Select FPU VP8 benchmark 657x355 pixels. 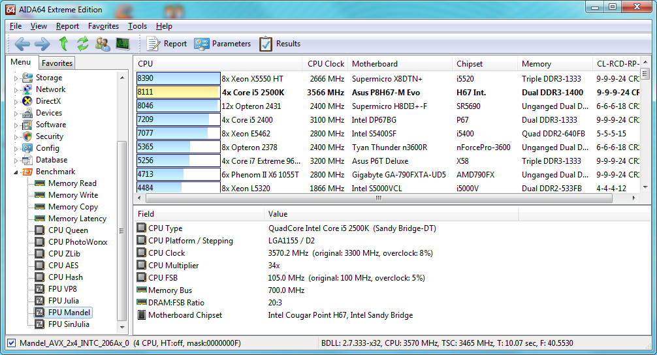(63, 289)
